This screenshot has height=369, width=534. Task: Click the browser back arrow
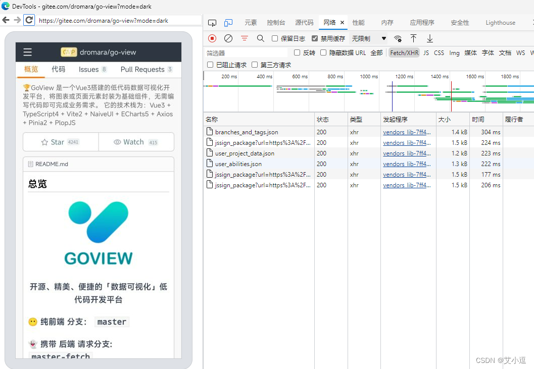[6, 20]
